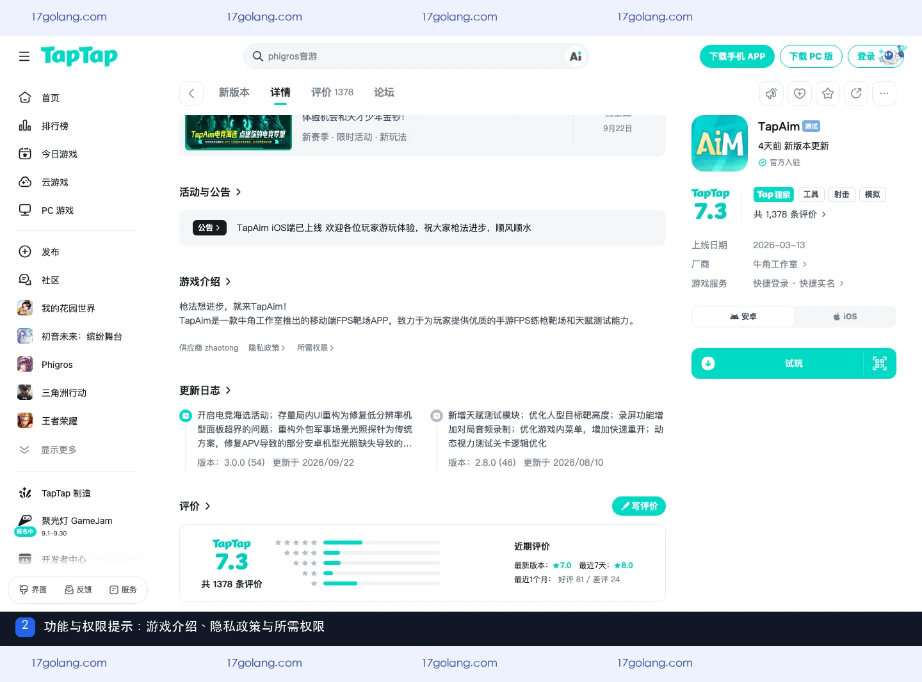Click the one-star rating distribution bar
922x682 pixels.
coord(382,583)
